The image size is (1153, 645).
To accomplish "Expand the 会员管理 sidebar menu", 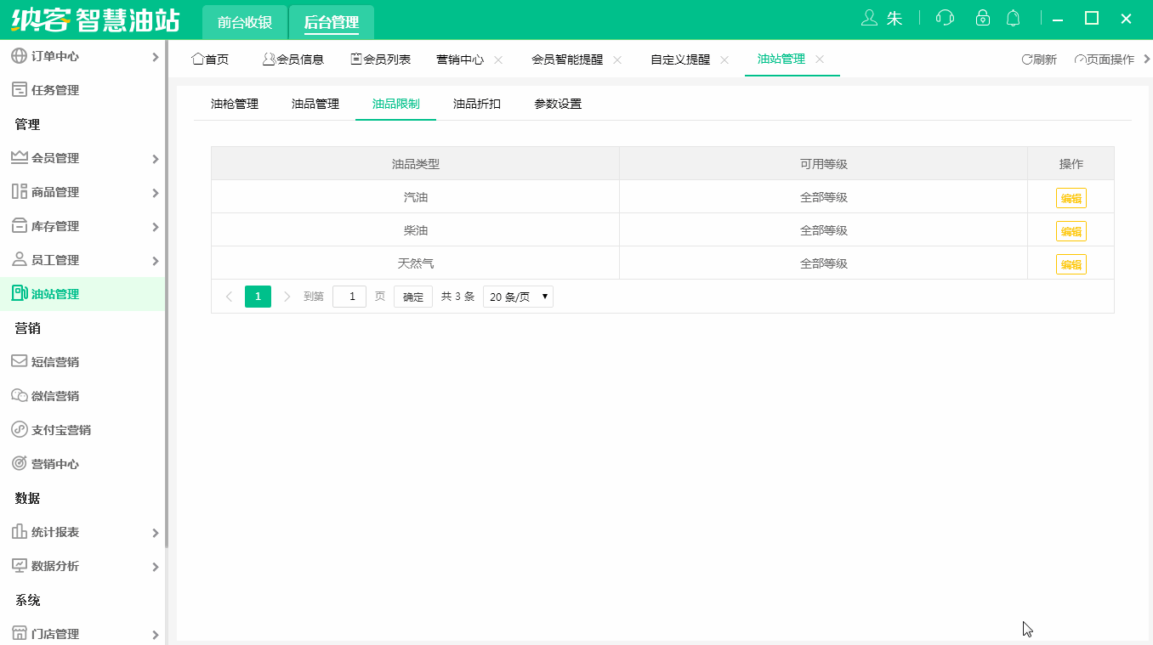I will point(55,158).
